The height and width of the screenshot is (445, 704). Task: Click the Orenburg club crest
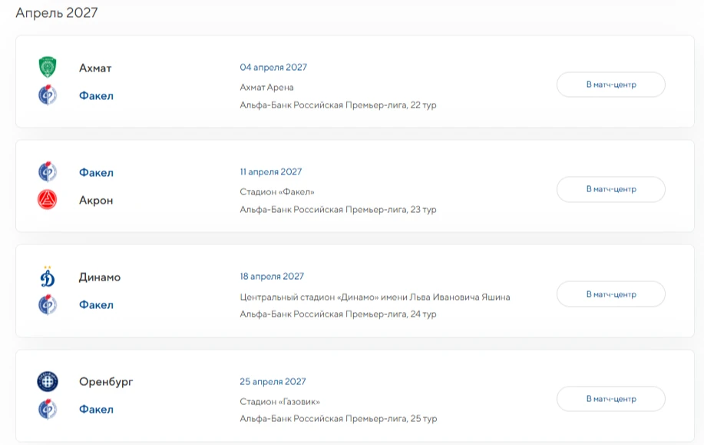pyautogui.click(x=47, y=382)
